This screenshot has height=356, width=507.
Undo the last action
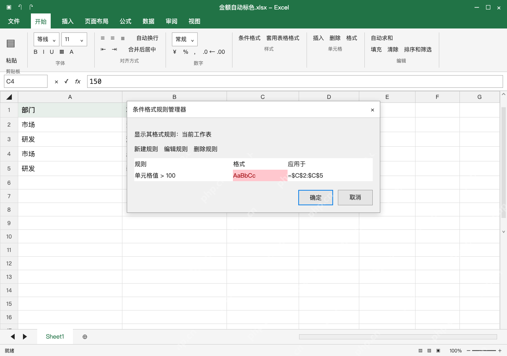coord(20,7)
